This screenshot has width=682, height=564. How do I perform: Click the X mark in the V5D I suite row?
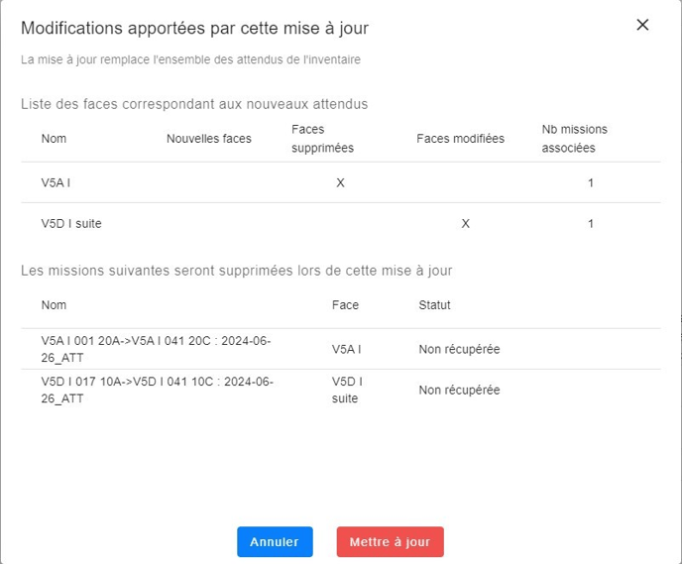tap(465, 224)
